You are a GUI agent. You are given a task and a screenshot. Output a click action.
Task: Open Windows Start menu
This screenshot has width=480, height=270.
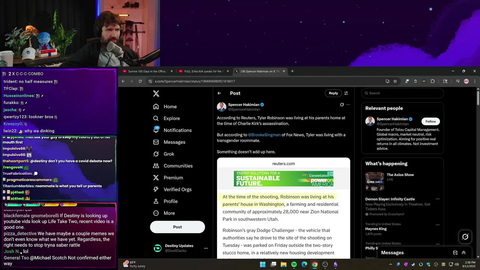(263, 264)
